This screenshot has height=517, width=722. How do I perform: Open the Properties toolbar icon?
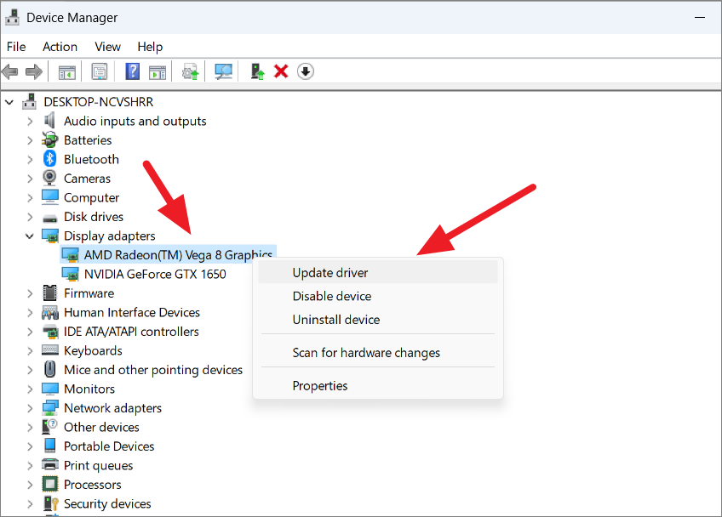pyautogui.click(x=100, y=71)
